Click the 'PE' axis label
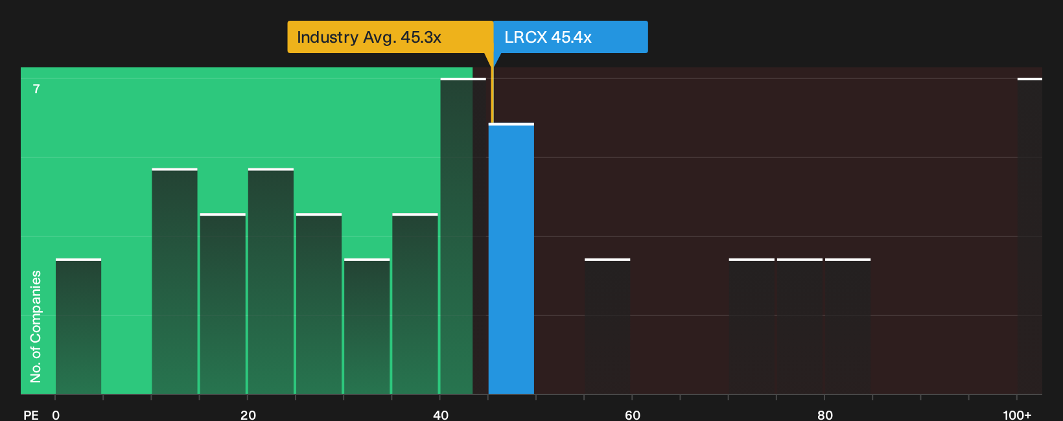1063x421 pixels. 31,415
